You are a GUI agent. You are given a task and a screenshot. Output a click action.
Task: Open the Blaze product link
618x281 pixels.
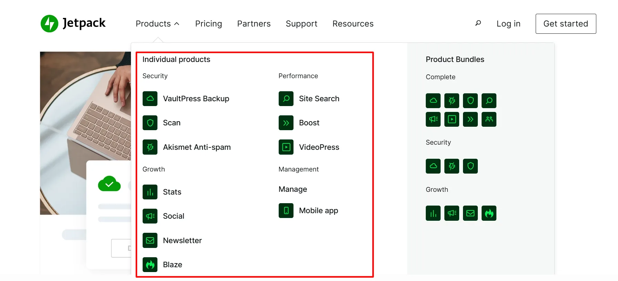click(x=172, y=265)
